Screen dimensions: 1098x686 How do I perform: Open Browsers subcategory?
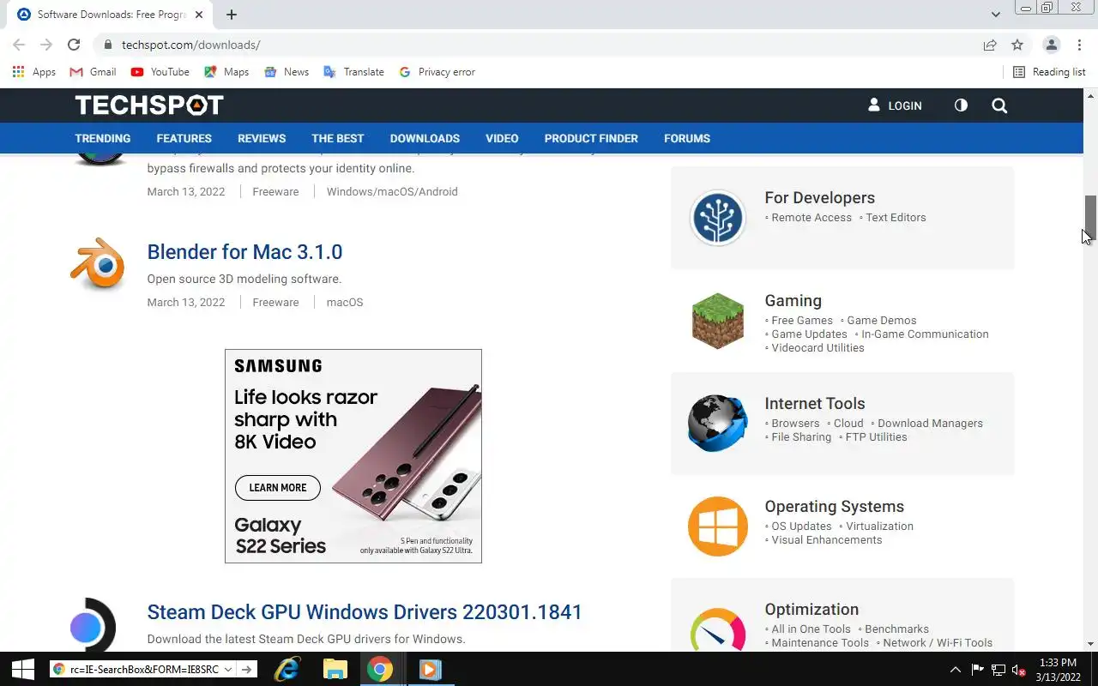(795, 424)
